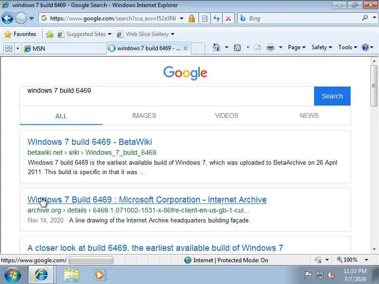Viewport: 379px width, 284px height.
Task: Click the vertical scrollbar thumb
Action: click(x=374, y=86)
